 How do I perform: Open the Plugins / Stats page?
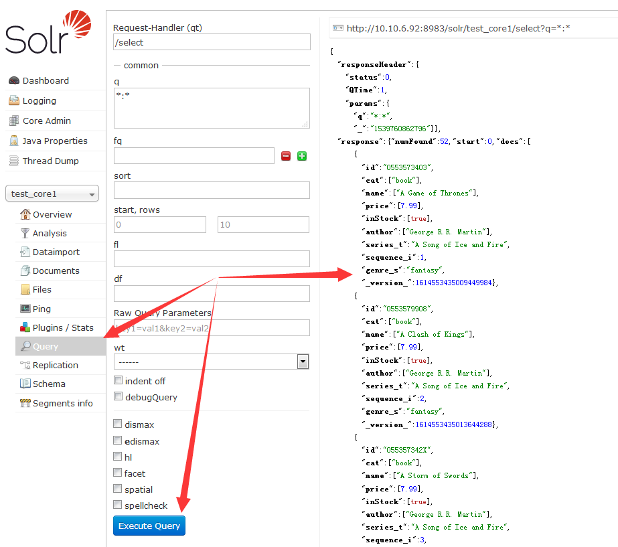[x=63, y=327]
